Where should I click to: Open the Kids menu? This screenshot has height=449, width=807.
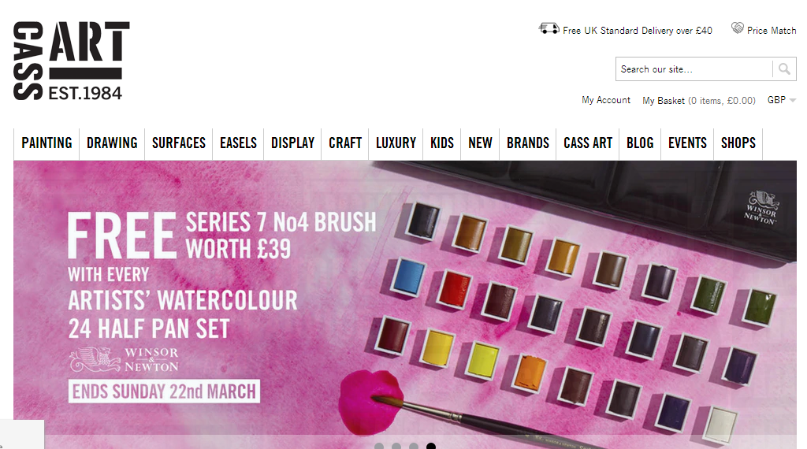coord(441,143)
